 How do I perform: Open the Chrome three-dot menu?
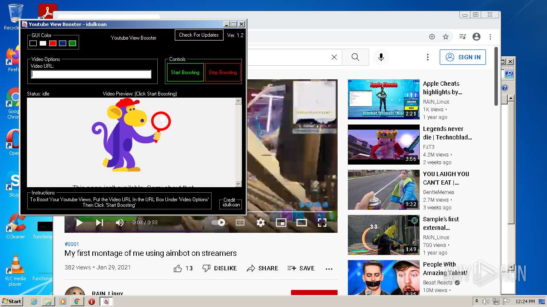pyautogui.click(x=491, y=37)
